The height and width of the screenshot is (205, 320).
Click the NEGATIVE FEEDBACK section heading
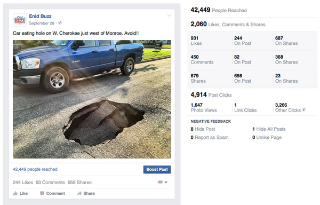coord(211,121)
